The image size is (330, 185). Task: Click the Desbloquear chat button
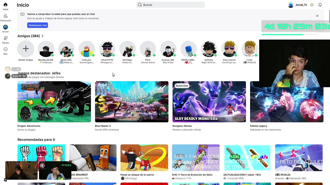point(38,25)
